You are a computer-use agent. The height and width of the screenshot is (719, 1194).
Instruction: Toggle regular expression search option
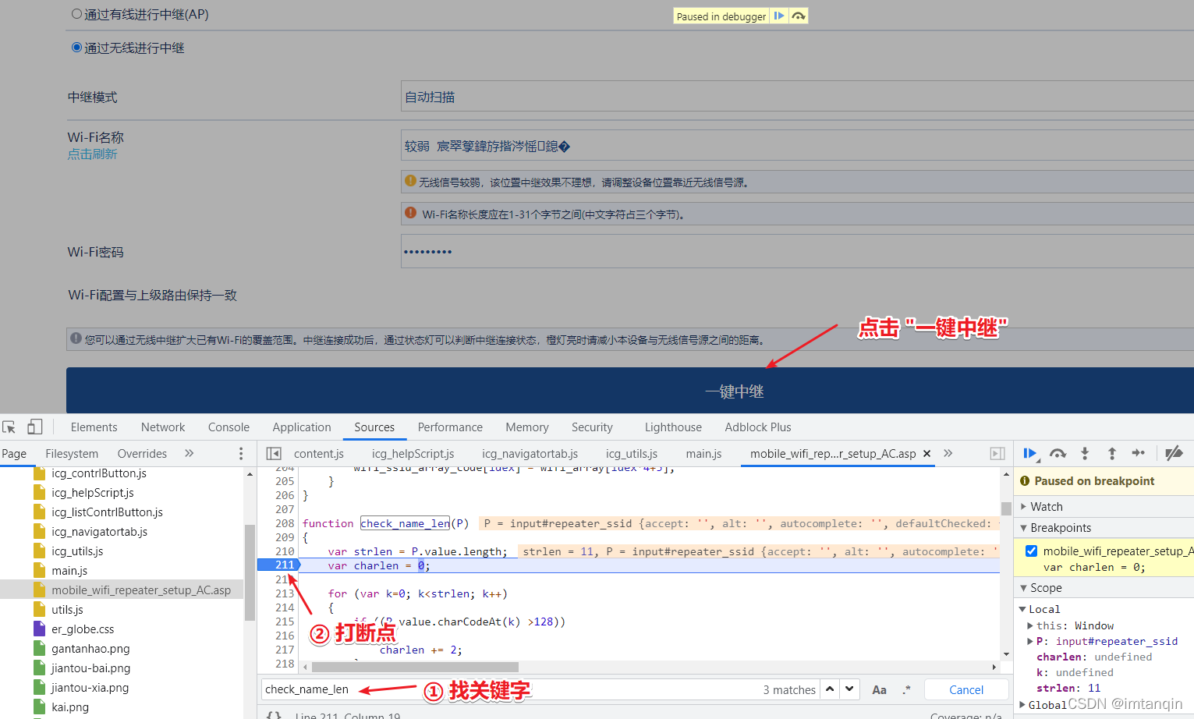[x=906, y=689]
